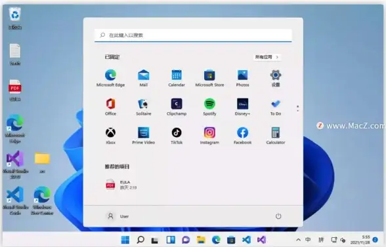Image resolution: width=386 pixels, height=247 pixels.
Task: Launch the Facebook app
Action: tap(242, 136)
